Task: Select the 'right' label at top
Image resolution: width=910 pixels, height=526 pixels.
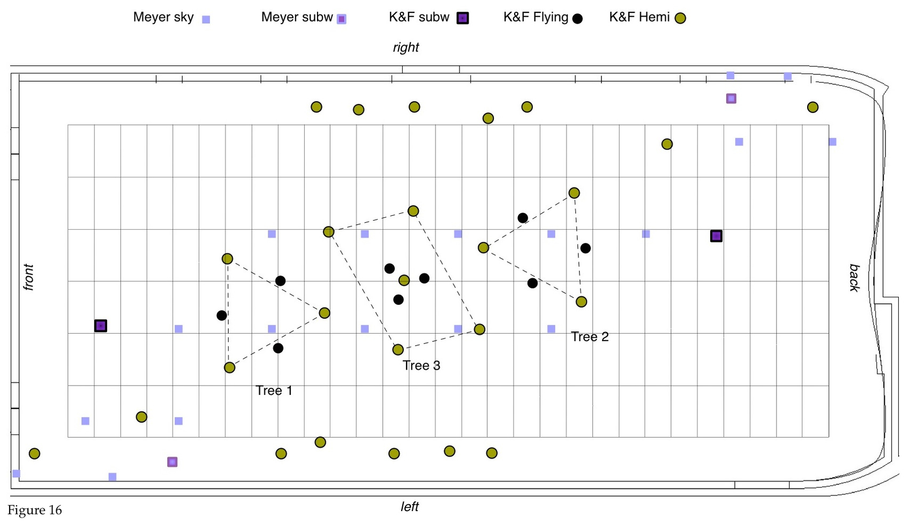Action: click(x=405, y=48)
